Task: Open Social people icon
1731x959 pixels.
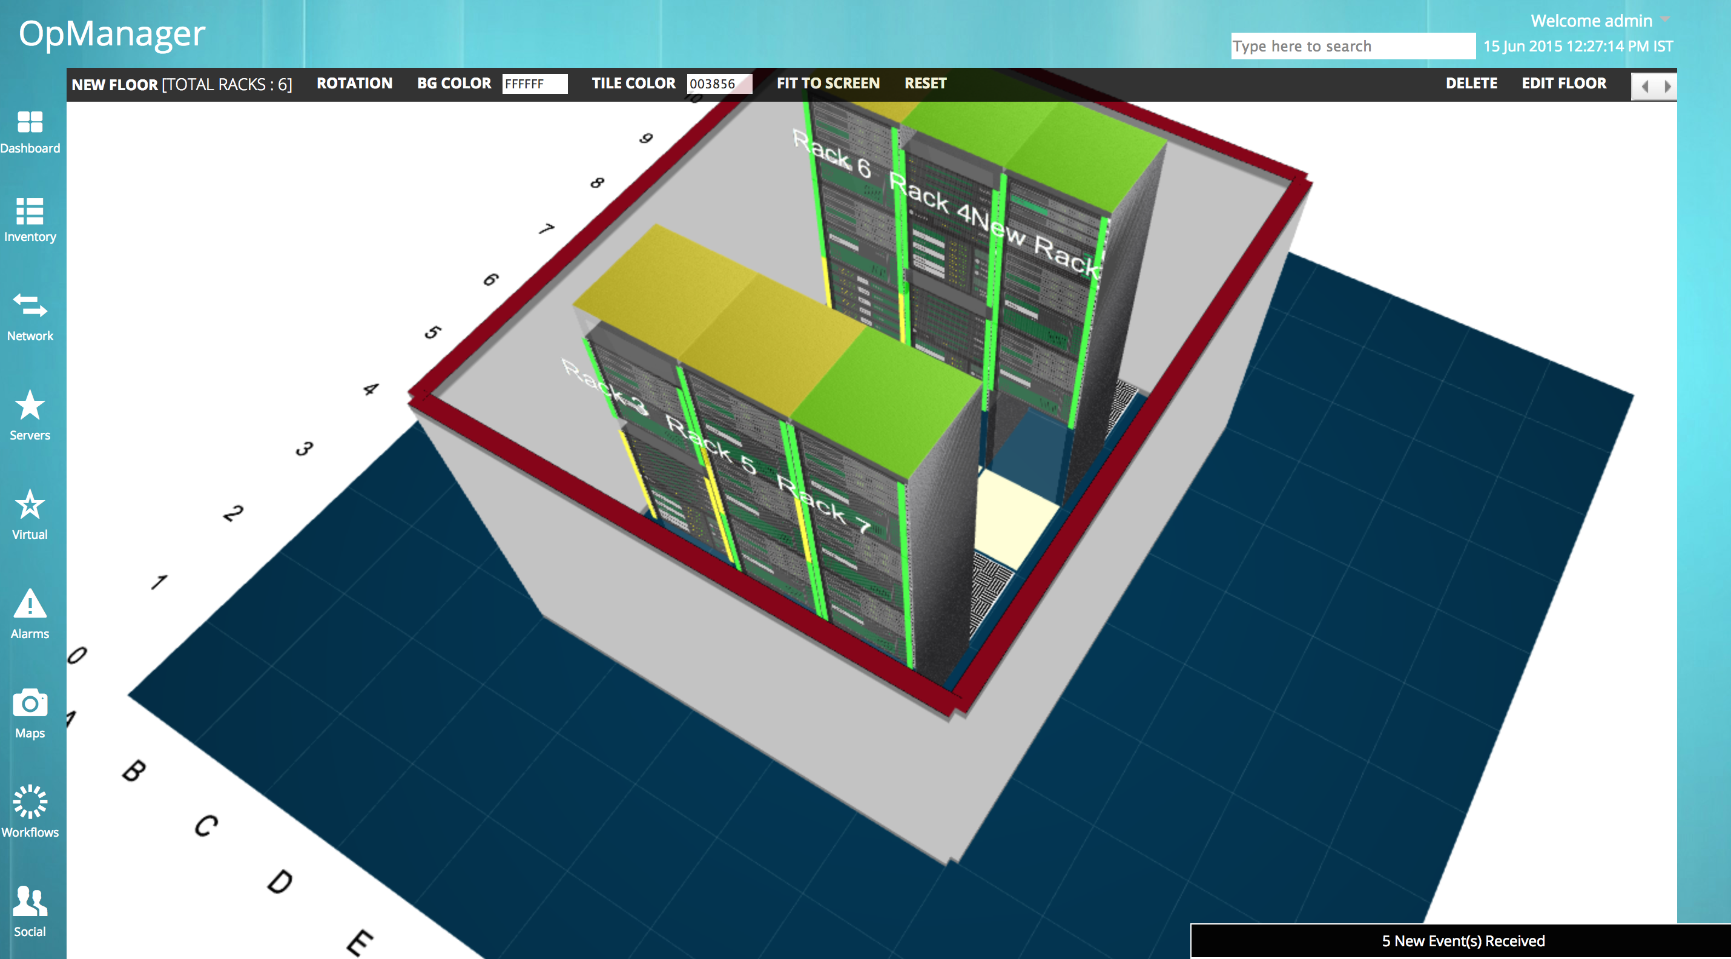Action: (30, 901)
